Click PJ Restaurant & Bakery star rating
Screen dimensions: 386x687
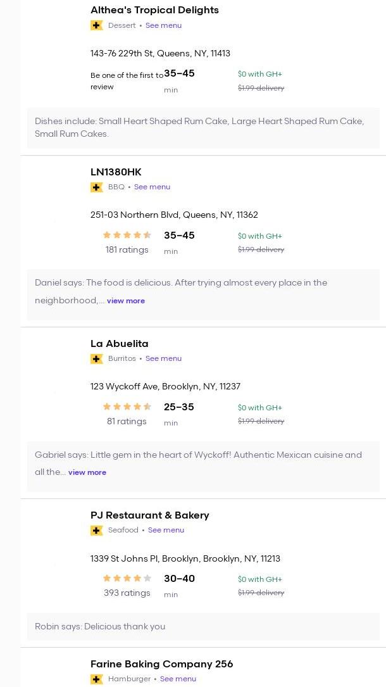[127, 579]
